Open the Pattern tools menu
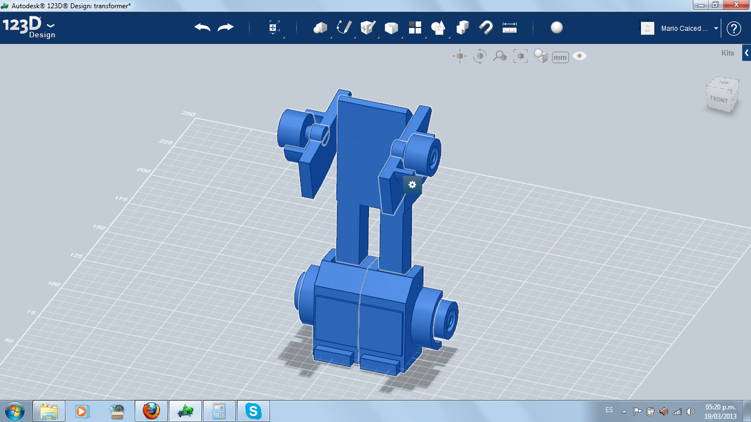The height and width of the screenshot is (422, 751). coord(415,27)
